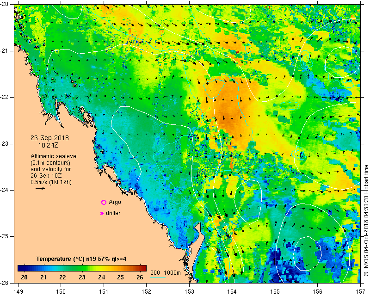Click the (0.1m contours) caption line
This screenshot has width=370, height=296.
[50, 163]
